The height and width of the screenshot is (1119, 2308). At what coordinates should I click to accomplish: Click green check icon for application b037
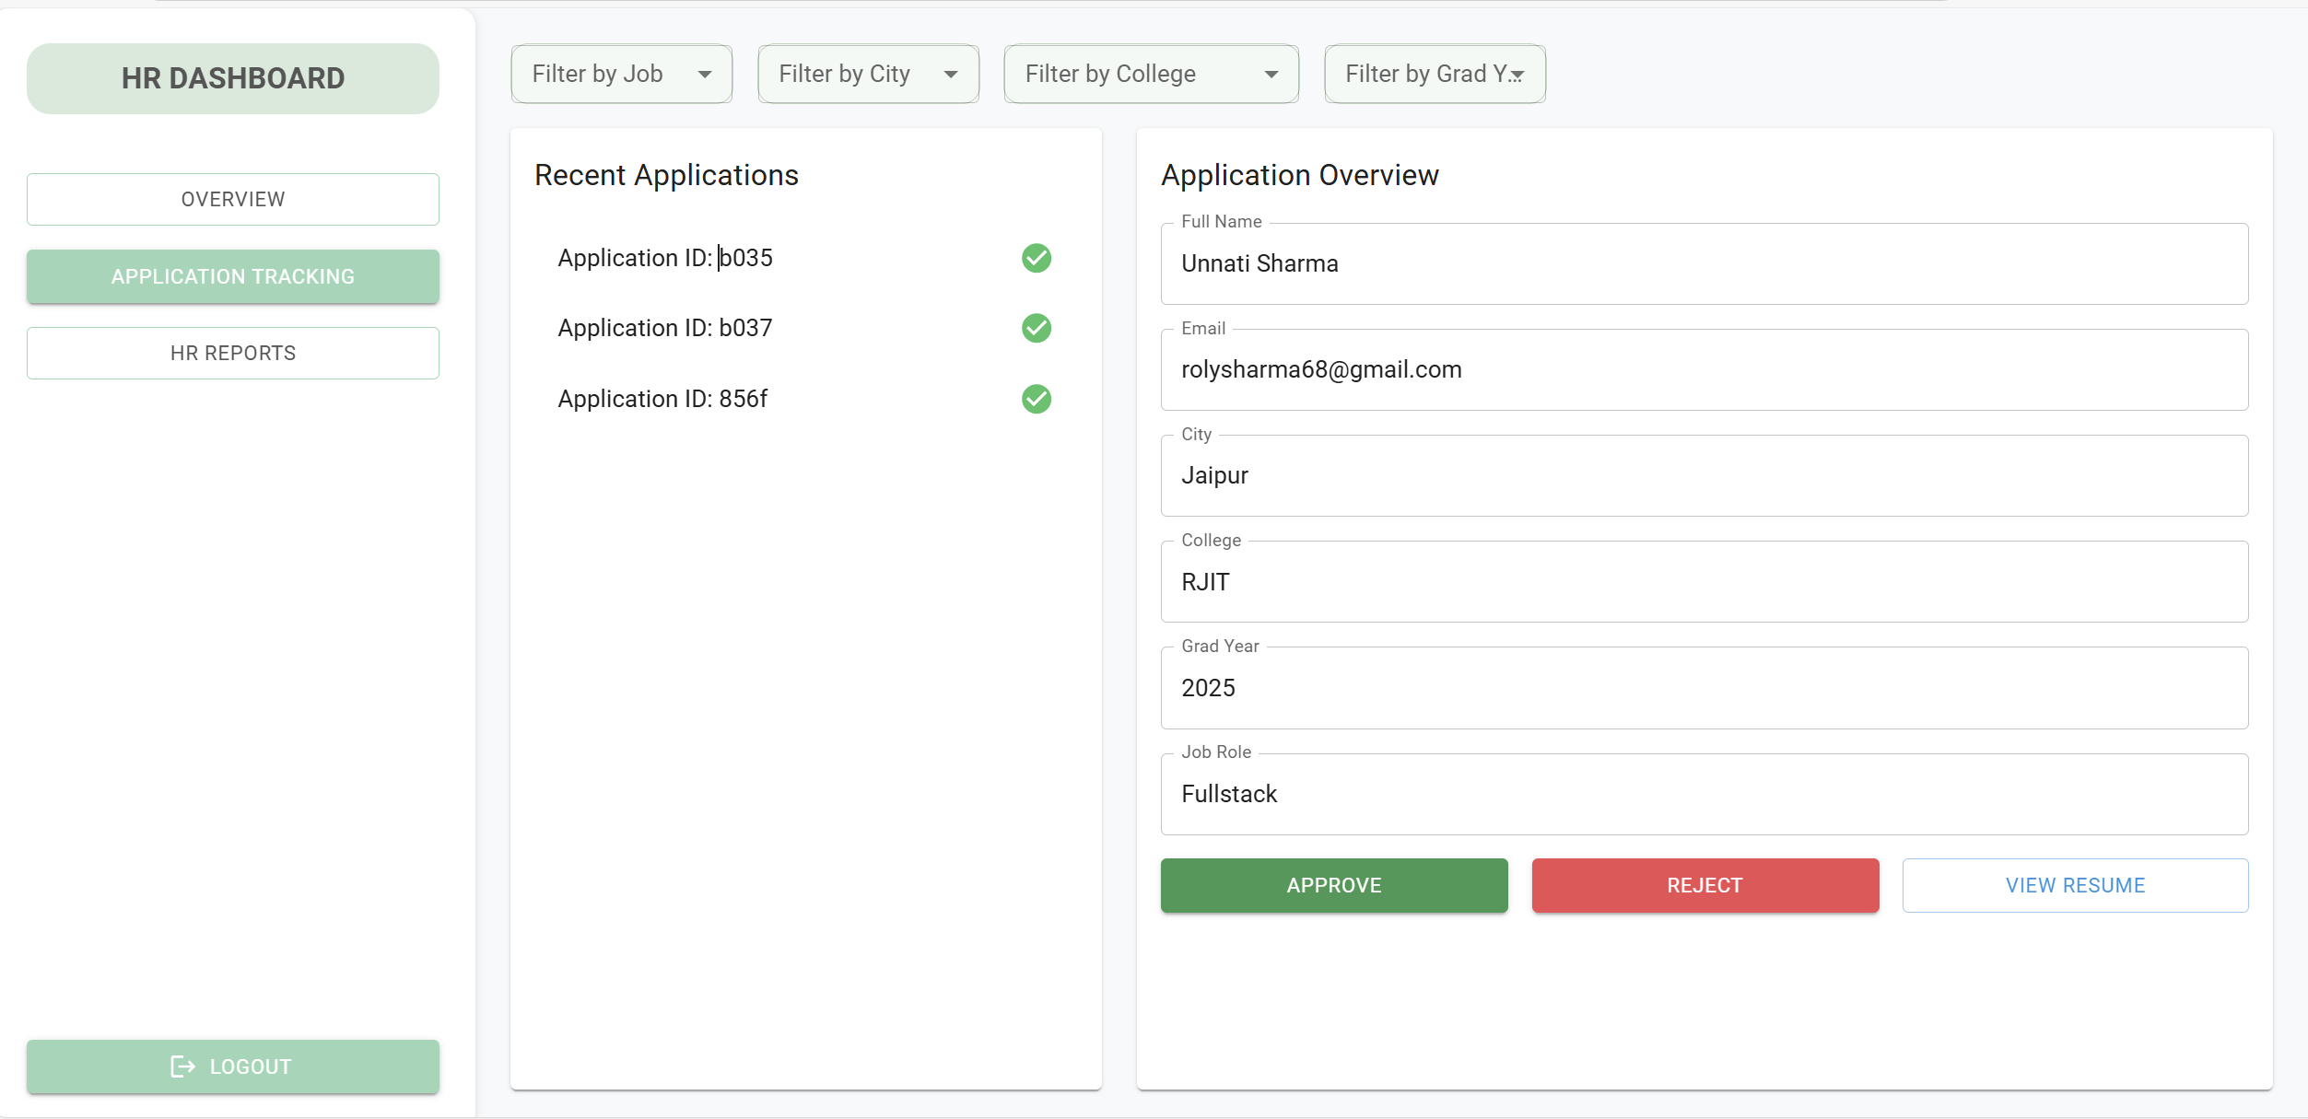(1036, 328)
